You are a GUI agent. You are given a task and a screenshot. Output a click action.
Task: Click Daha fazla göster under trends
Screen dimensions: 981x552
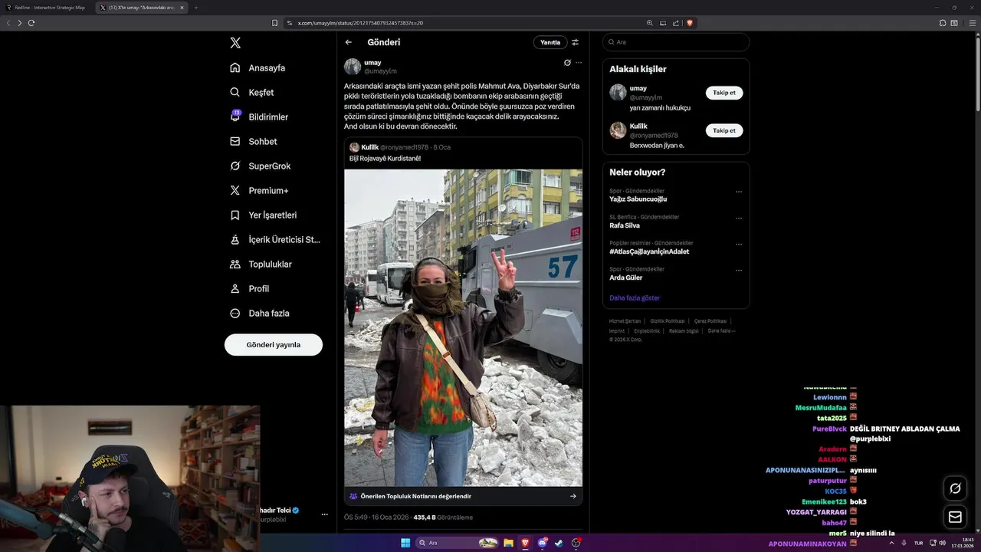click(x=635, y=297)
